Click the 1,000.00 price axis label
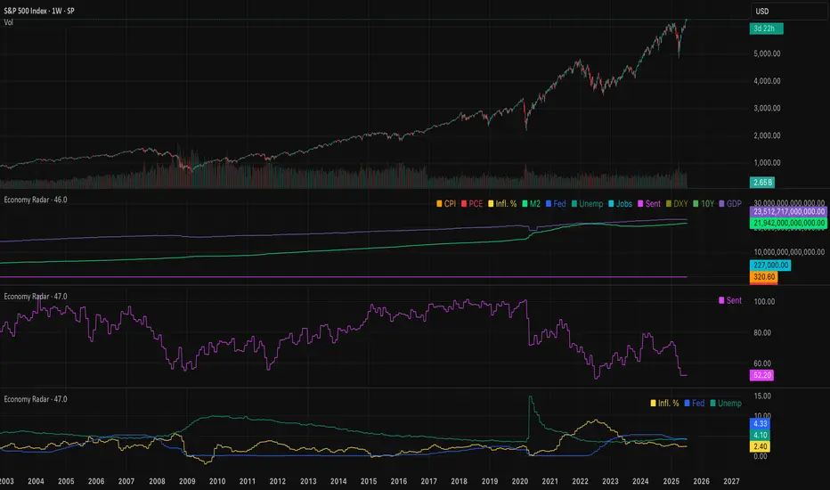 767,163
